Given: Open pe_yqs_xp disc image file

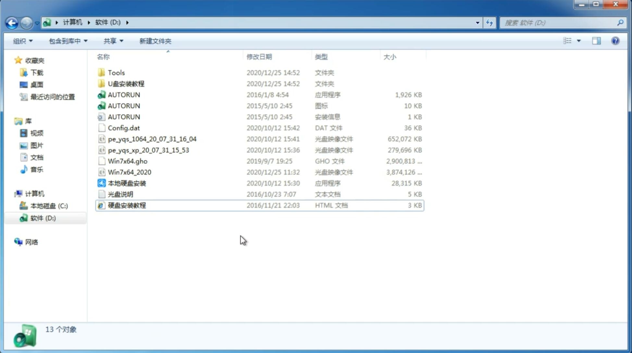Looking at the screenshot, I should coord(148,150).
